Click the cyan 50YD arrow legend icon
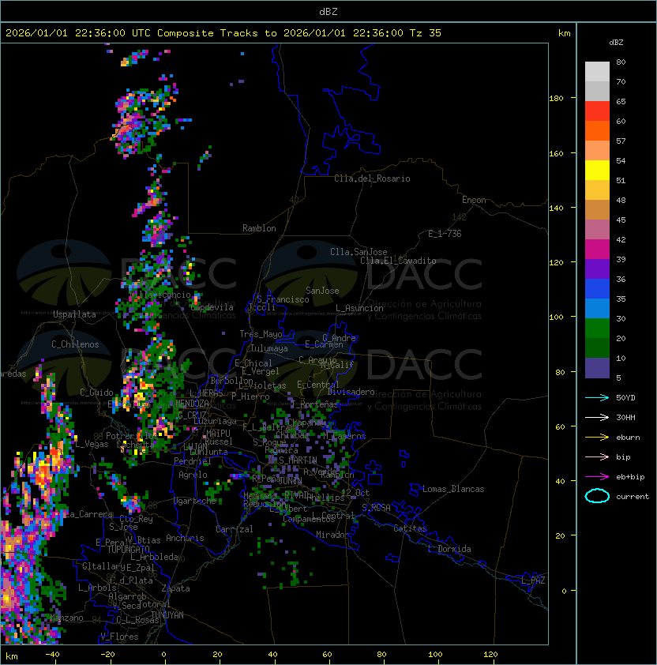The height and width of the screenshot is (665, 657). pyautogui.click(x=597, y=397)
